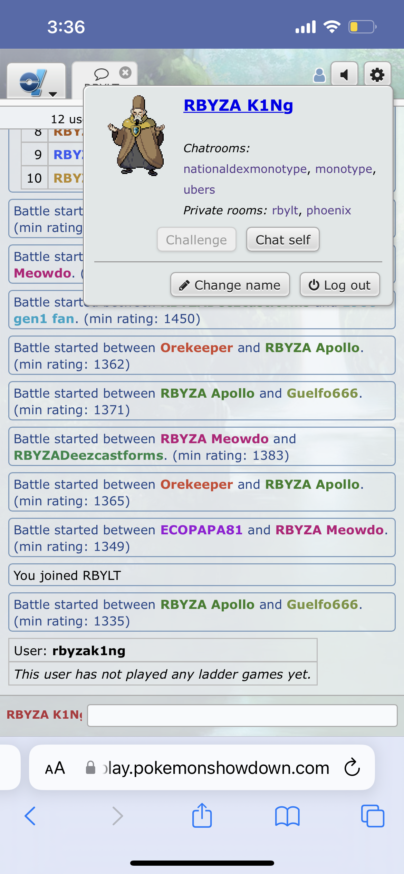Open the RBYZA K1Ng profile link

click(238, 105)
